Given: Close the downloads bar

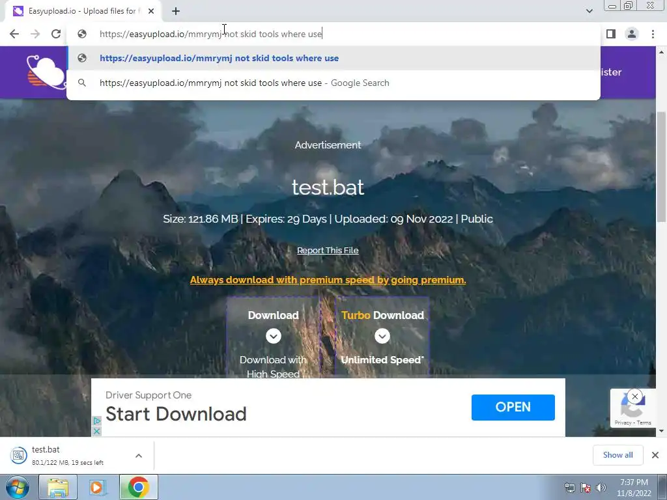Looking at the screenshot, I should point(655,455).
